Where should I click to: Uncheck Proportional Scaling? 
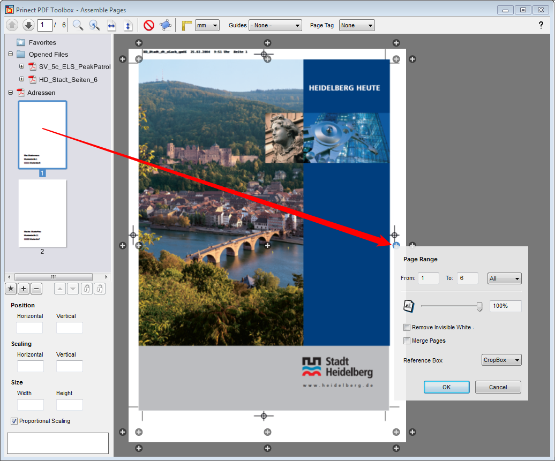[14, 421]
